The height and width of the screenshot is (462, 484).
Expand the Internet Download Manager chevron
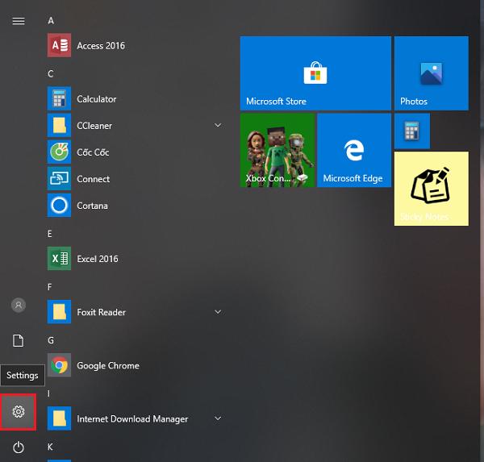(218, 418)
